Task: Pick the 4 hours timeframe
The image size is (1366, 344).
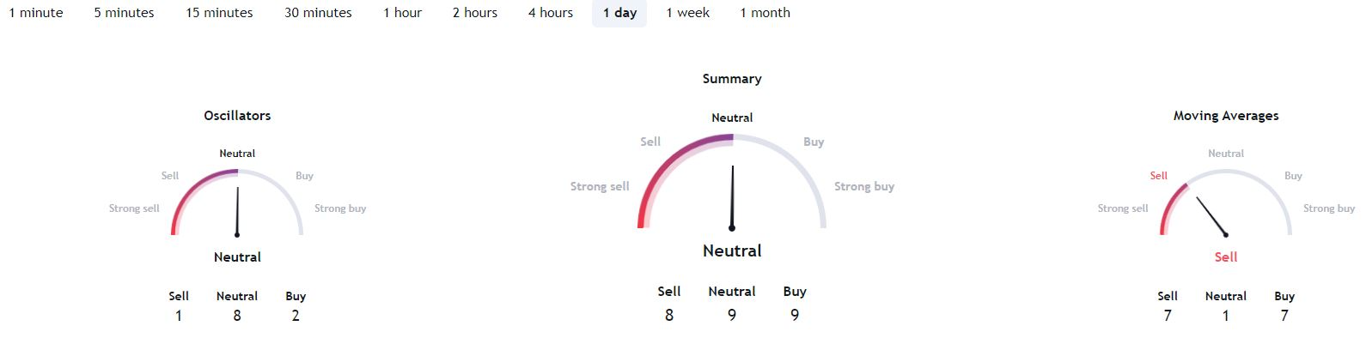Action: [x=551, y=13]
